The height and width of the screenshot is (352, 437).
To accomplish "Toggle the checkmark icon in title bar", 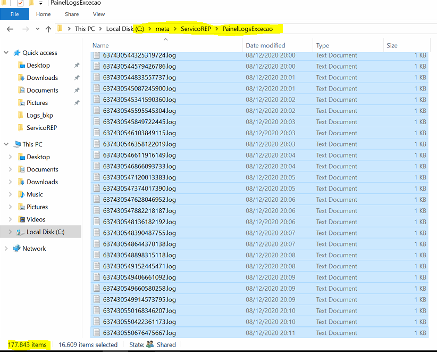I will (21, 3).
